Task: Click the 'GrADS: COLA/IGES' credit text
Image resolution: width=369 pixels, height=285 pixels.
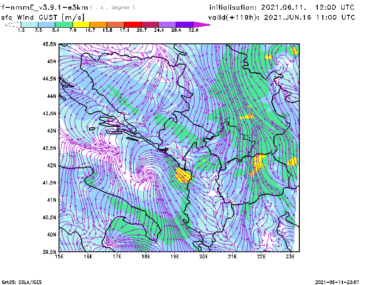Action: click(x=22, y=282)
